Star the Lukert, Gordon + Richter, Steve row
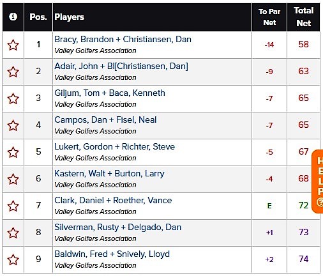This screenshot has height=278, width=323. click(13, 152)
